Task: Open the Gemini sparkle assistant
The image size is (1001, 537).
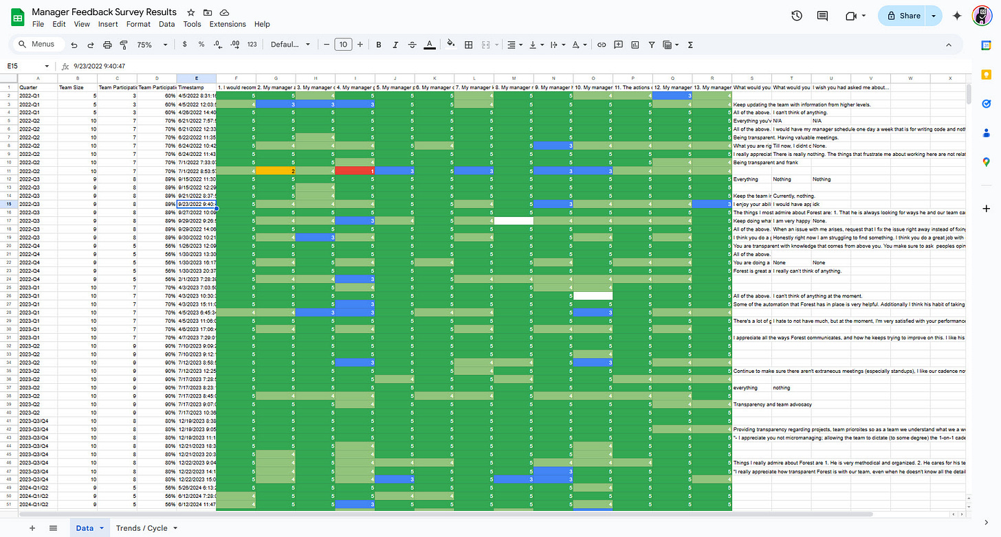Action: (x=956, y=16)
